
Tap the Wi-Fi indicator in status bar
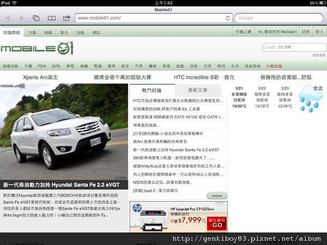coord(14,3)
